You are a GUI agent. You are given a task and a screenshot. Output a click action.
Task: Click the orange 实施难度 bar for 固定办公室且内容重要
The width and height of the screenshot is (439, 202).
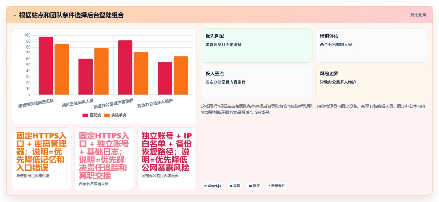(141, 73)
